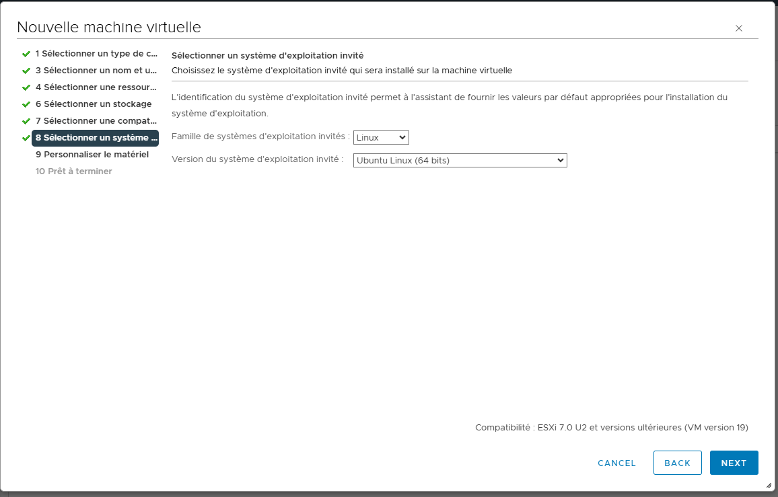Click green checkmark beside step 4

click(26, 87)
